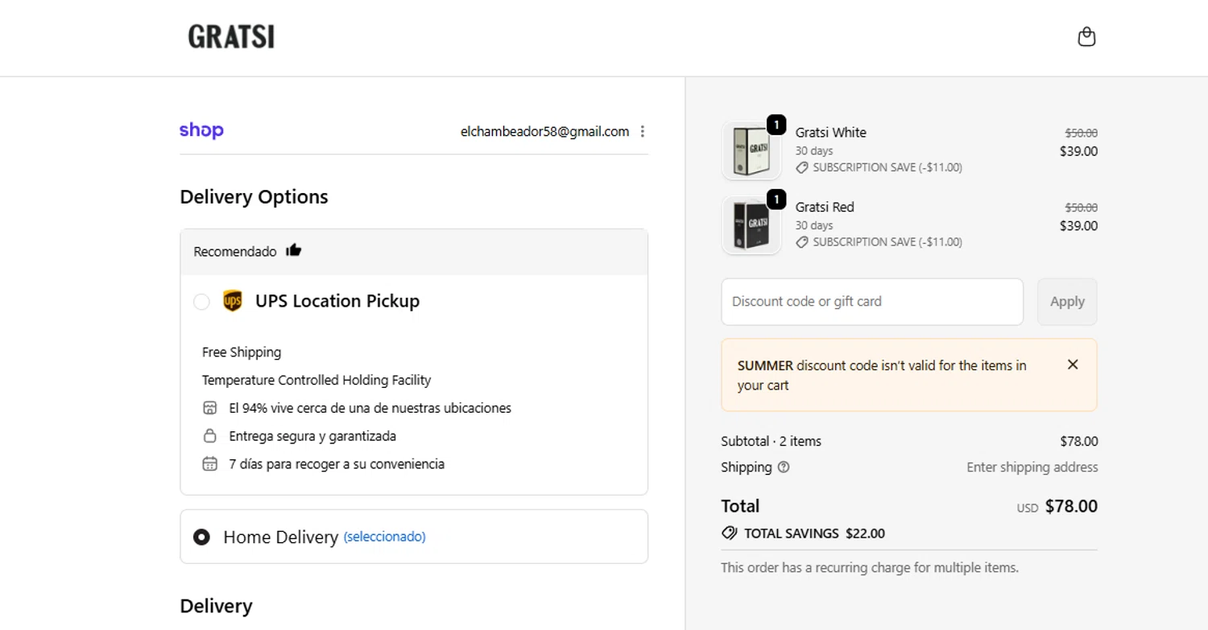Click the lock icon for Entrega segura
The image size is (1208, 630).
[x=210, y=436]
